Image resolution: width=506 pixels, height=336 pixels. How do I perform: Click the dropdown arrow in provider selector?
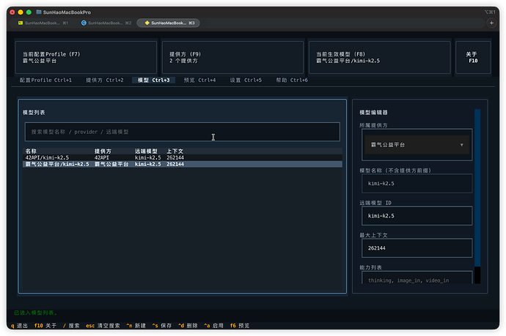click(x=461, y=145)
